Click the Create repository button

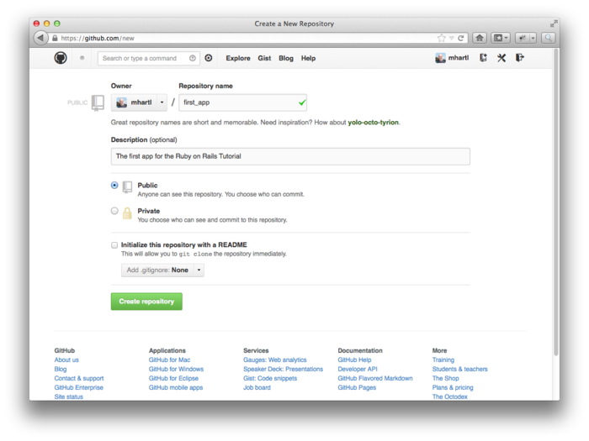pyautogui.click(x=146, y=302)
